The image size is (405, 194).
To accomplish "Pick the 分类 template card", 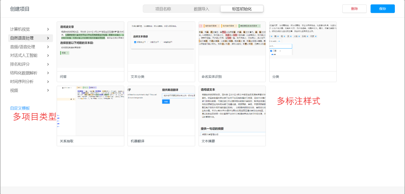I will coord(303,47).
